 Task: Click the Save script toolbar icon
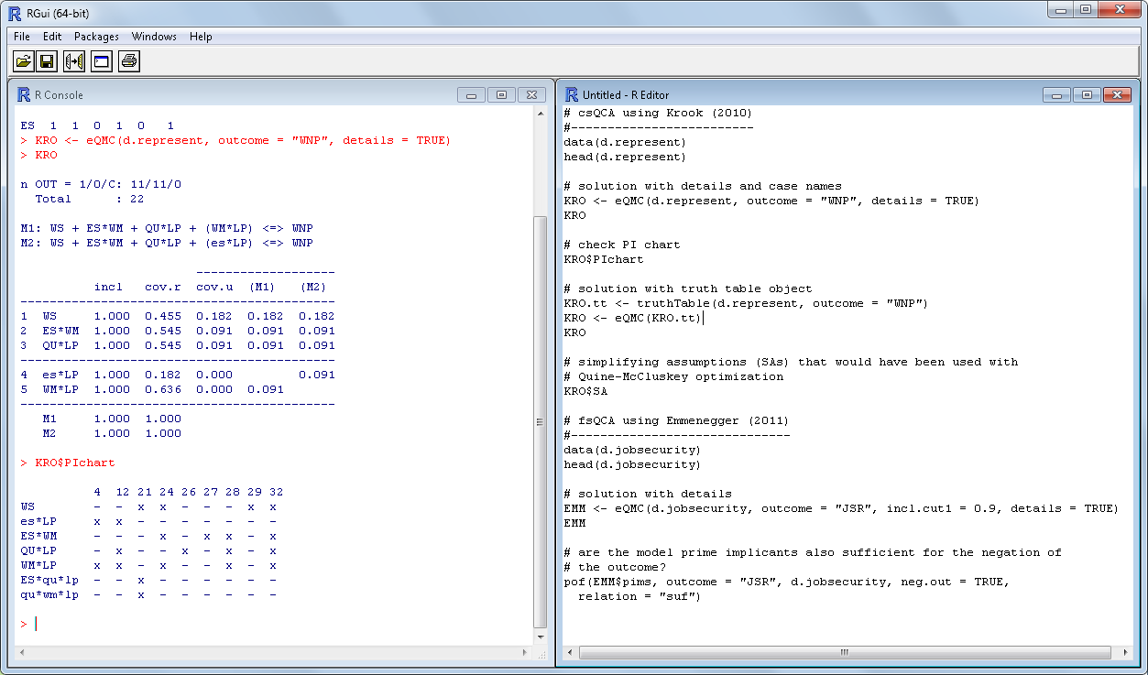[x=48, y=61]
